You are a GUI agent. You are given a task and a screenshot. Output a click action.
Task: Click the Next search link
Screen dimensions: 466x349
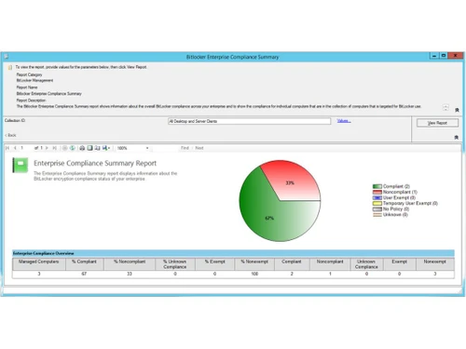[x=199, y=148]
